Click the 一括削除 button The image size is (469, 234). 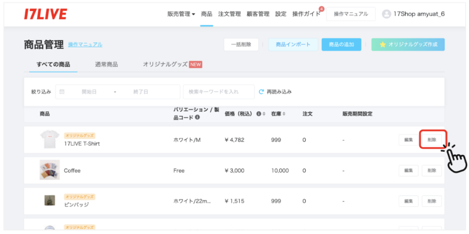(x=241, y=44)
